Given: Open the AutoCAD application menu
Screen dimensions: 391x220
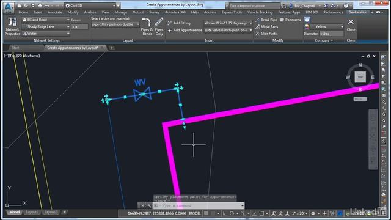Looking at the screenshot, I should [9, 7].
